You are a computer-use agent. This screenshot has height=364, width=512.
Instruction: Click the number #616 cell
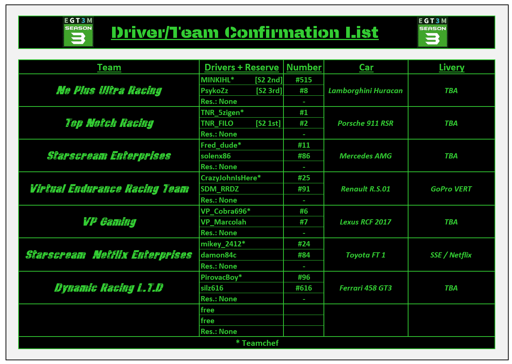pos(304,288)
